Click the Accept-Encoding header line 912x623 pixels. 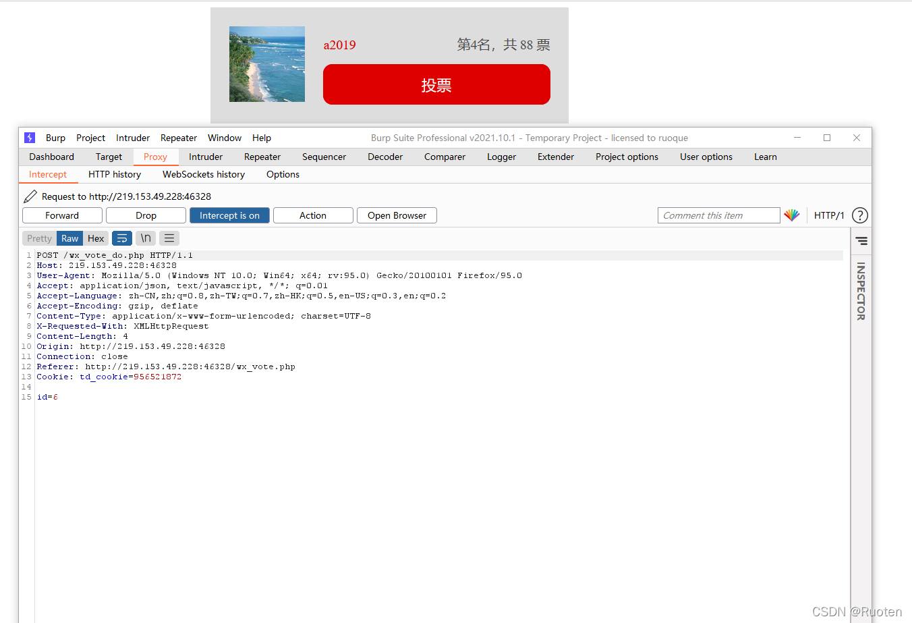click(117, 306)
